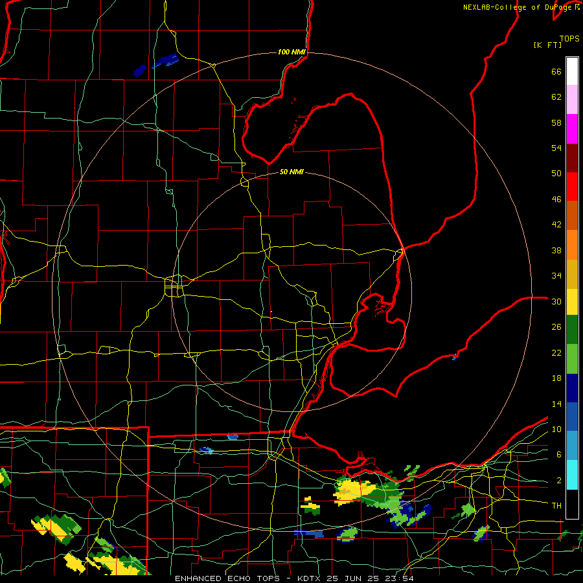The image size is (583, 583).
Task: Click the 23:54 timestamp in the caption
Action: (x=399, y=578)
